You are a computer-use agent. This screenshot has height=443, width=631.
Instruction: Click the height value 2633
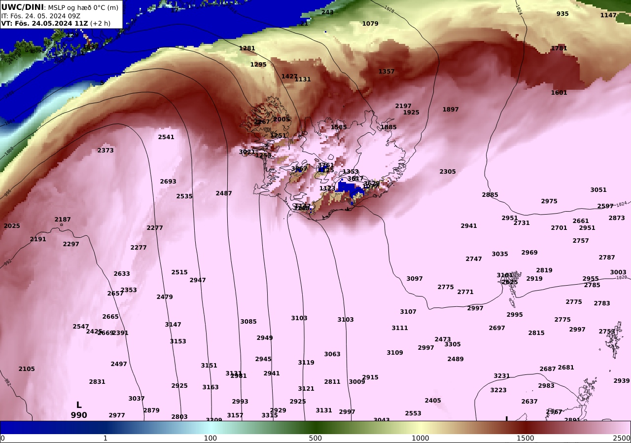coord(122,274)
